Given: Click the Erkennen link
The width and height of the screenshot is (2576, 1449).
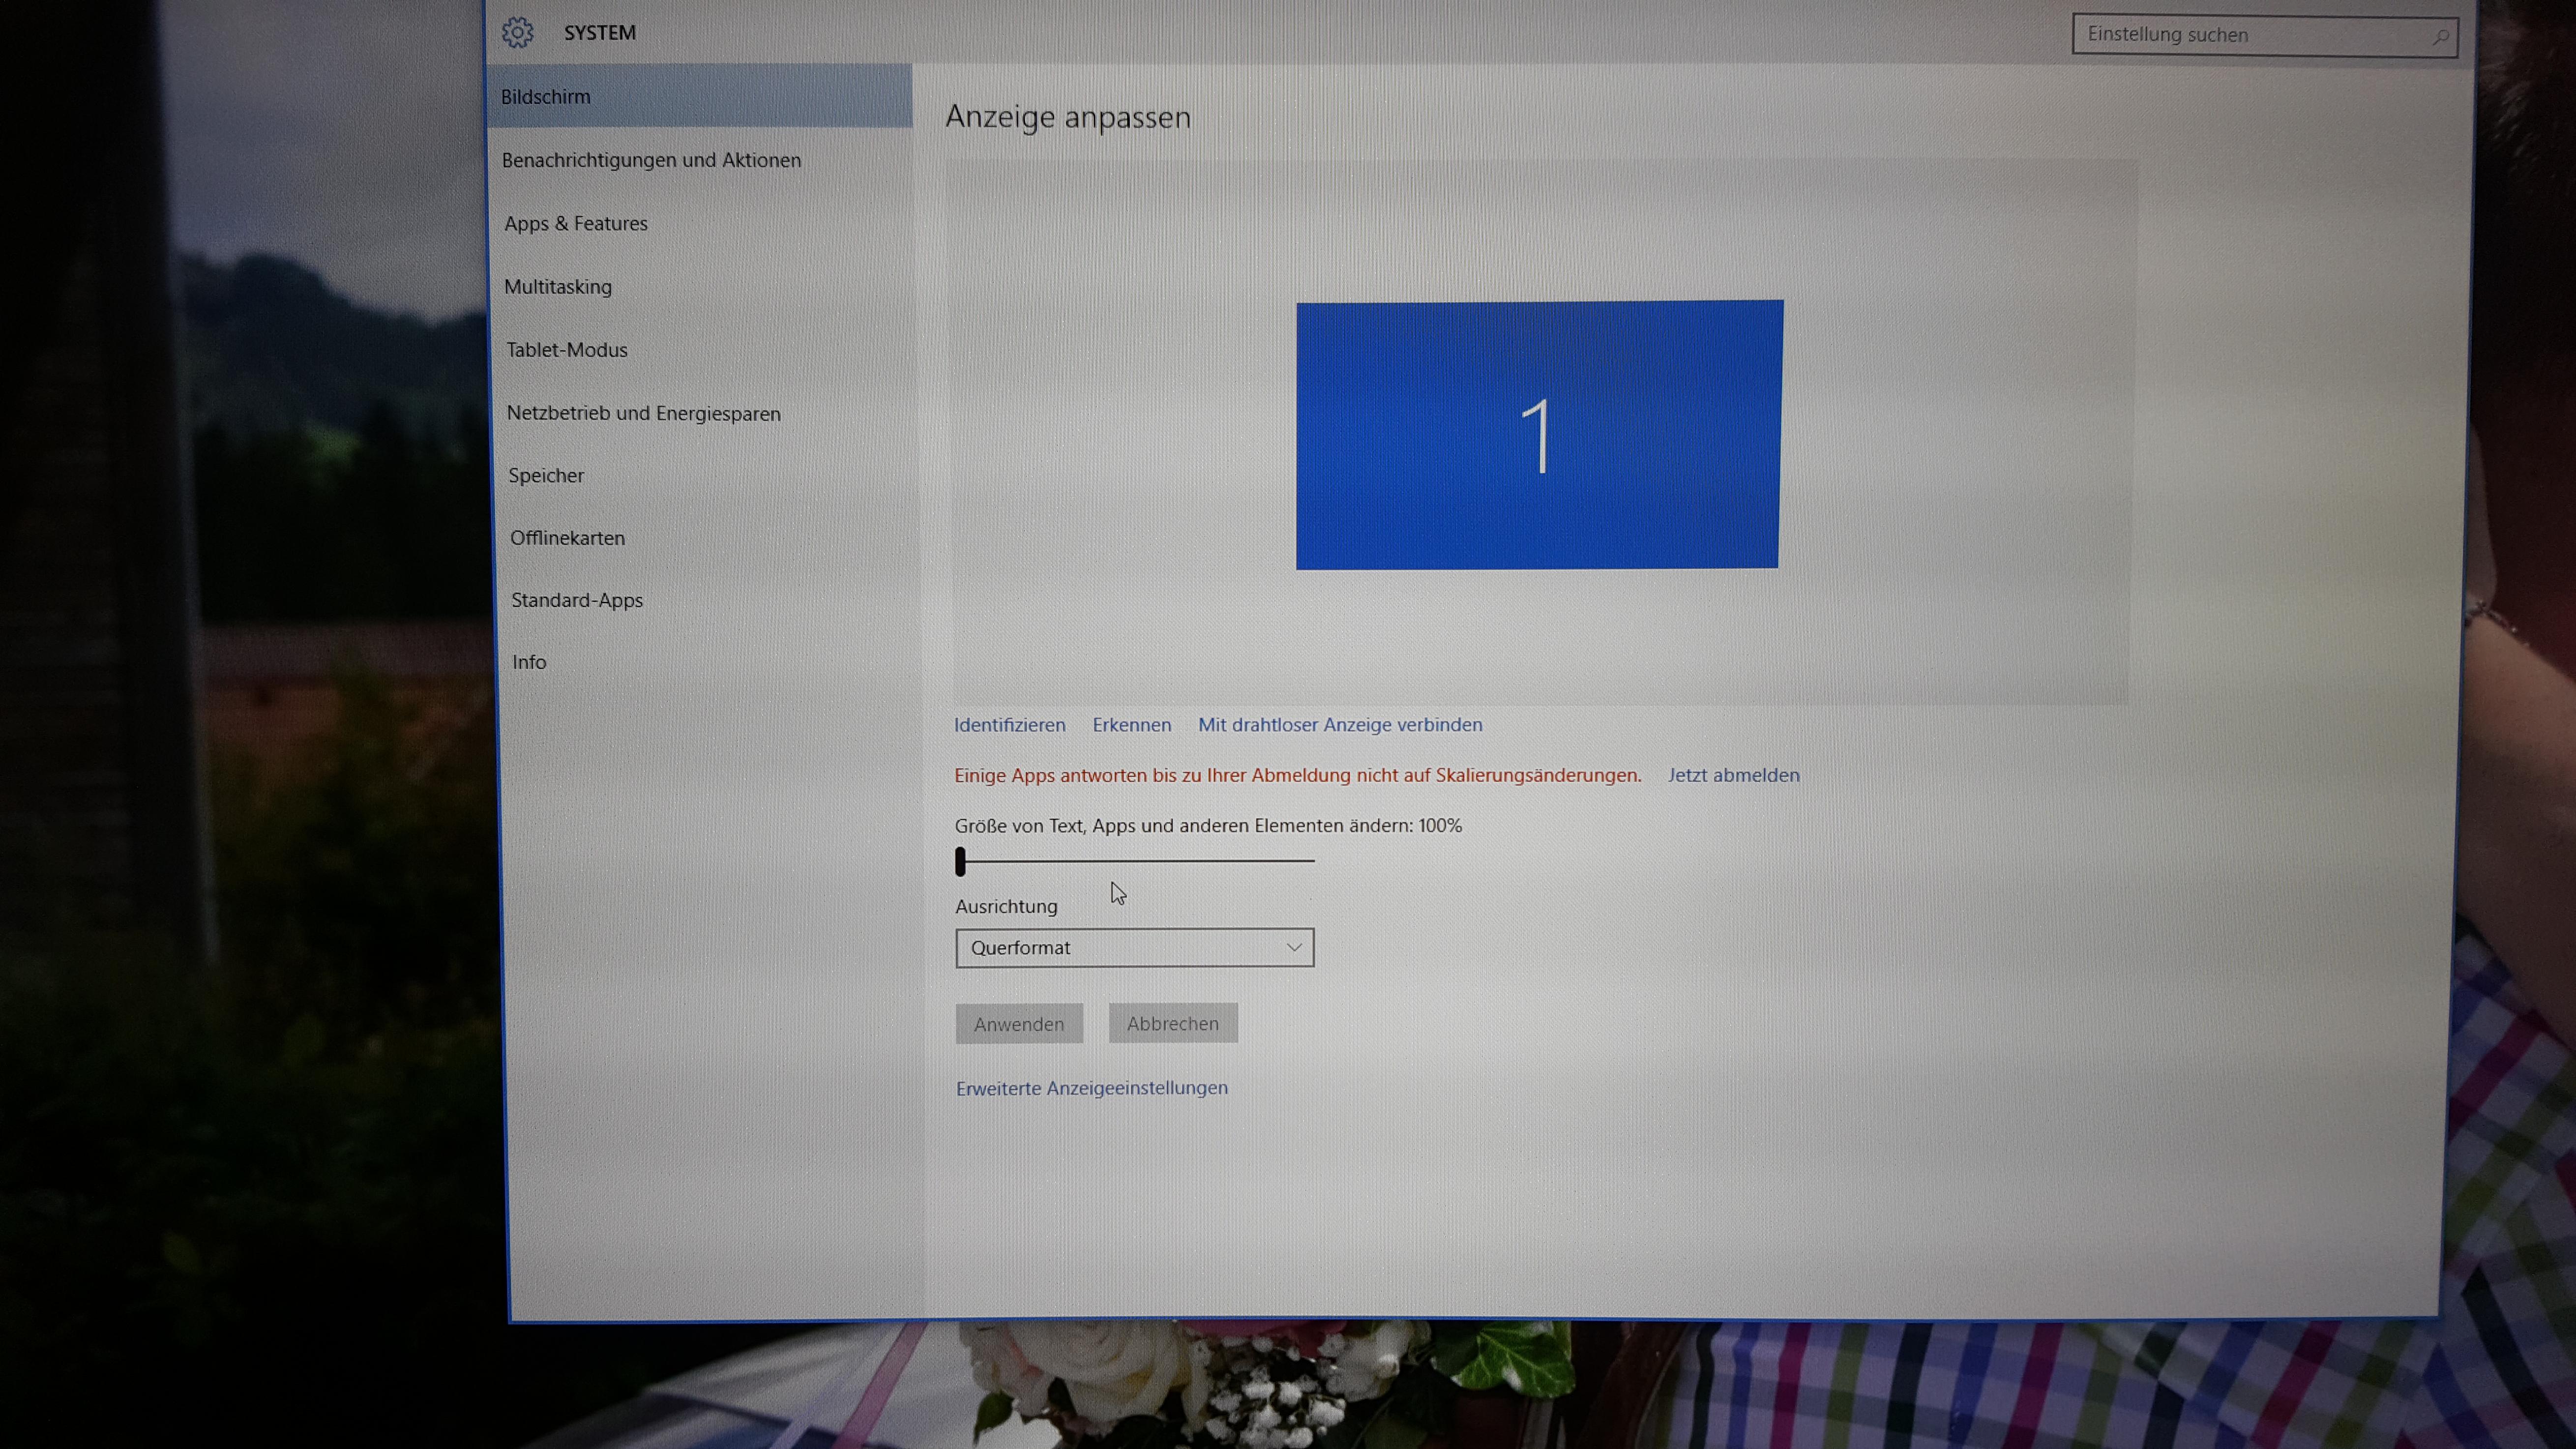Looking at the screenshot, I should point(1131,725).
